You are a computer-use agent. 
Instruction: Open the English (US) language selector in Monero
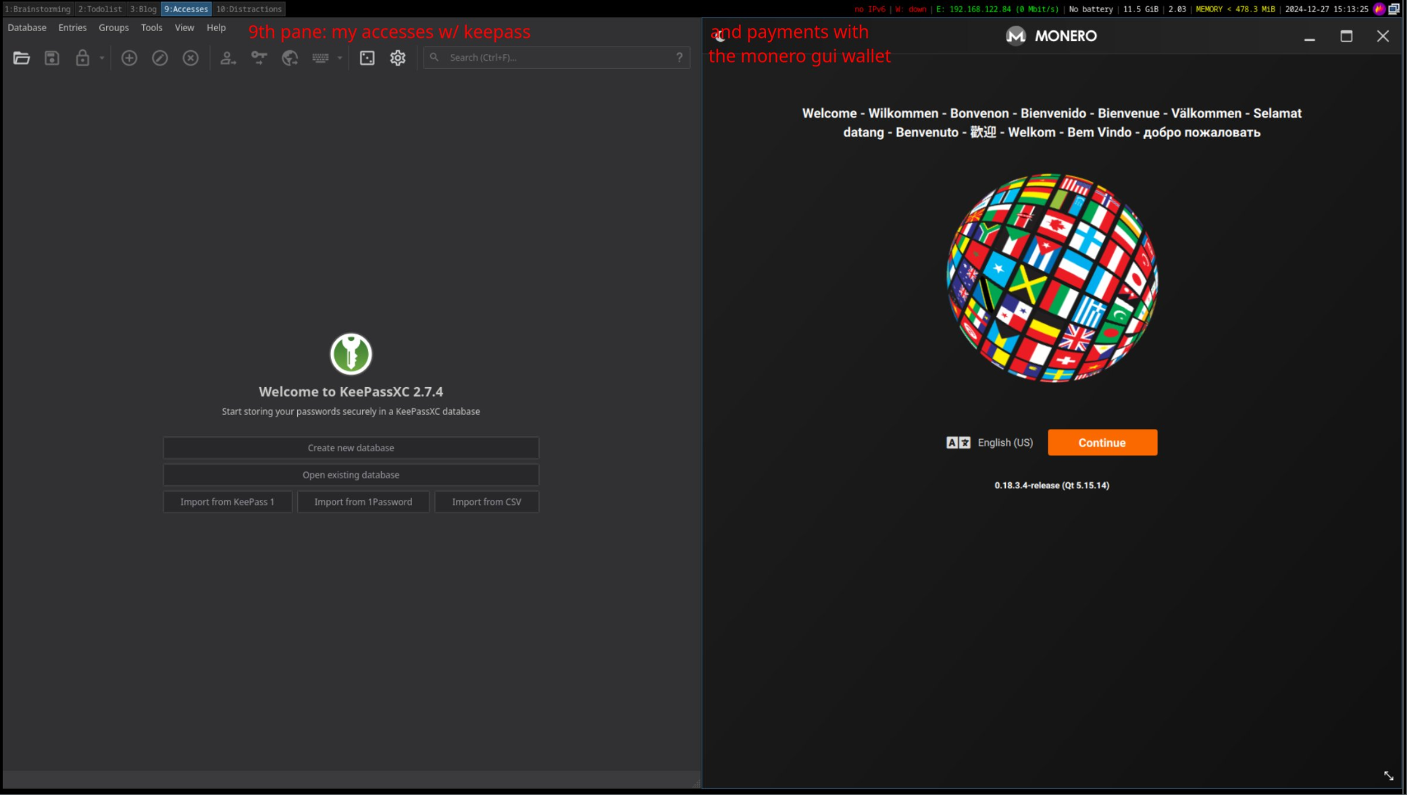click(1005, 442)
